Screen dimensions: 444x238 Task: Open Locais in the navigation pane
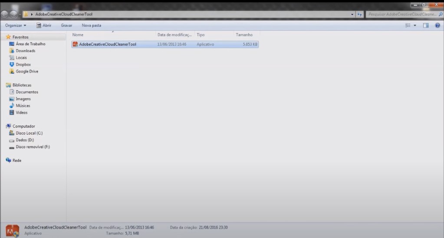click(x=21, y=57)
